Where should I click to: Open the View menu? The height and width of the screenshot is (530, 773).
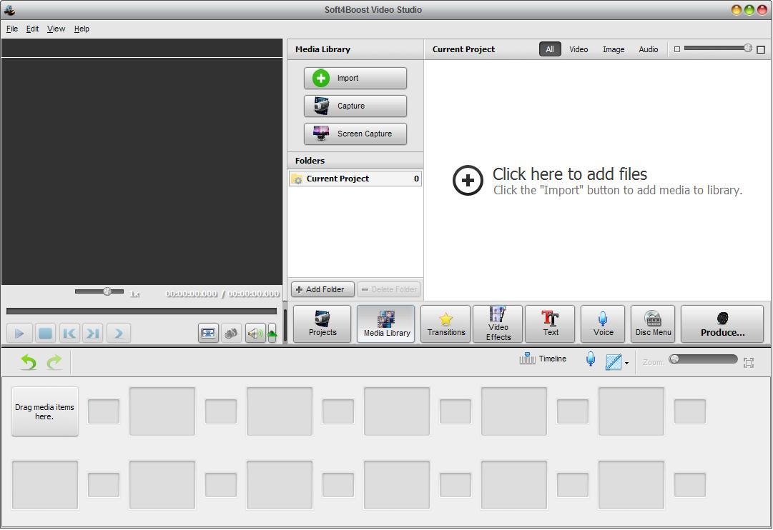click(x=56, y=29)
